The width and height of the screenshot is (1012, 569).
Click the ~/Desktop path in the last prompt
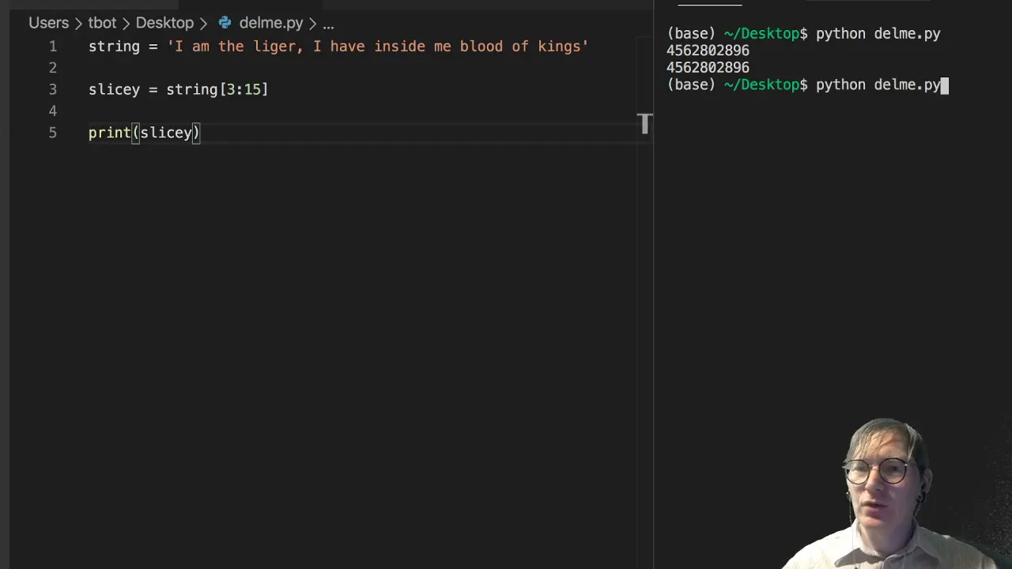[761, 85]
